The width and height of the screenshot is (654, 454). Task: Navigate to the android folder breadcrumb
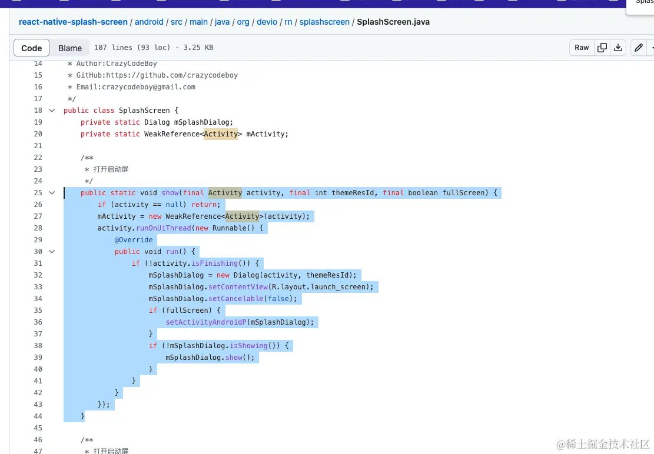point(149,22)
